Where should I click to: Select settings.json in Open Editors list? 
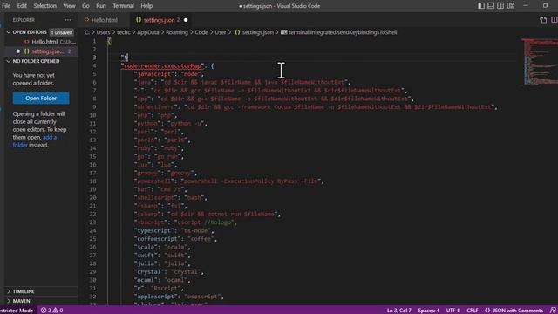point(48,51)
